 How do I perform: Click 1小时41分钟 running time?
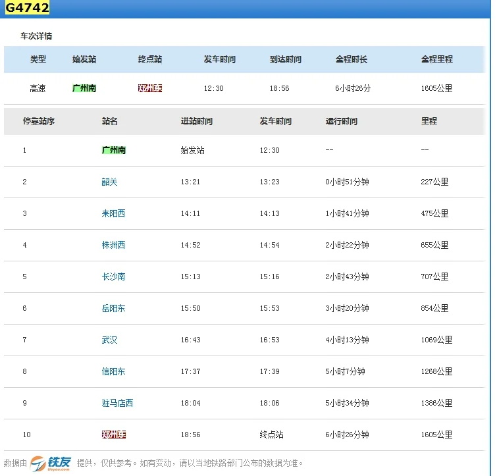[x=347, y=213]
